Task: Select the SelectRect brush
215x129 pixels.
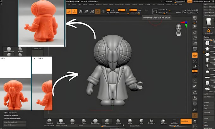Action: 175,121
